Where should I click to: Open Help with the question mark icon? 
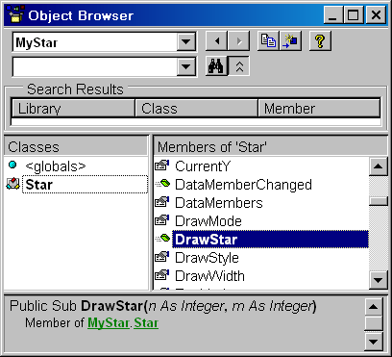(320, 41)
